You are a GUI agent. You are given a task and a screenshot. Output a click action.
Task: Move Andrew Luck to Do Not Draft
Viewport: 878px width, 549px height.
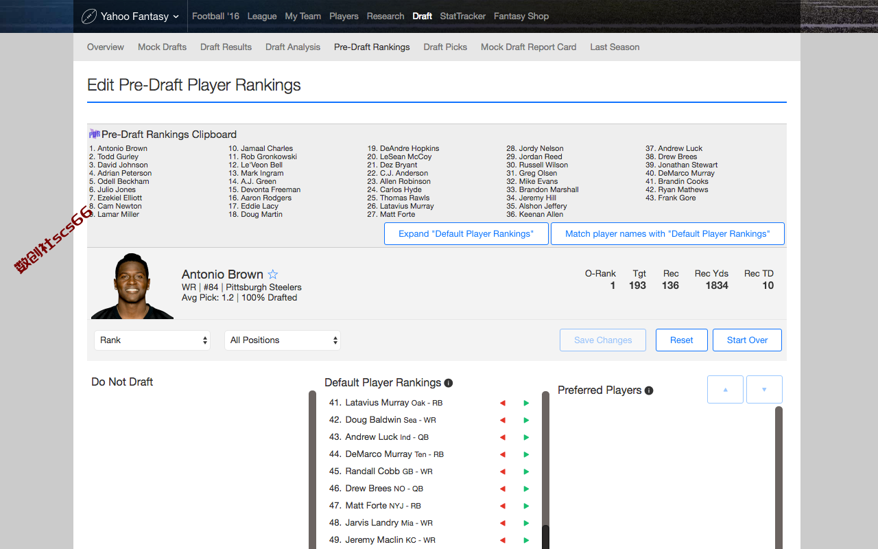click(502, 437)
